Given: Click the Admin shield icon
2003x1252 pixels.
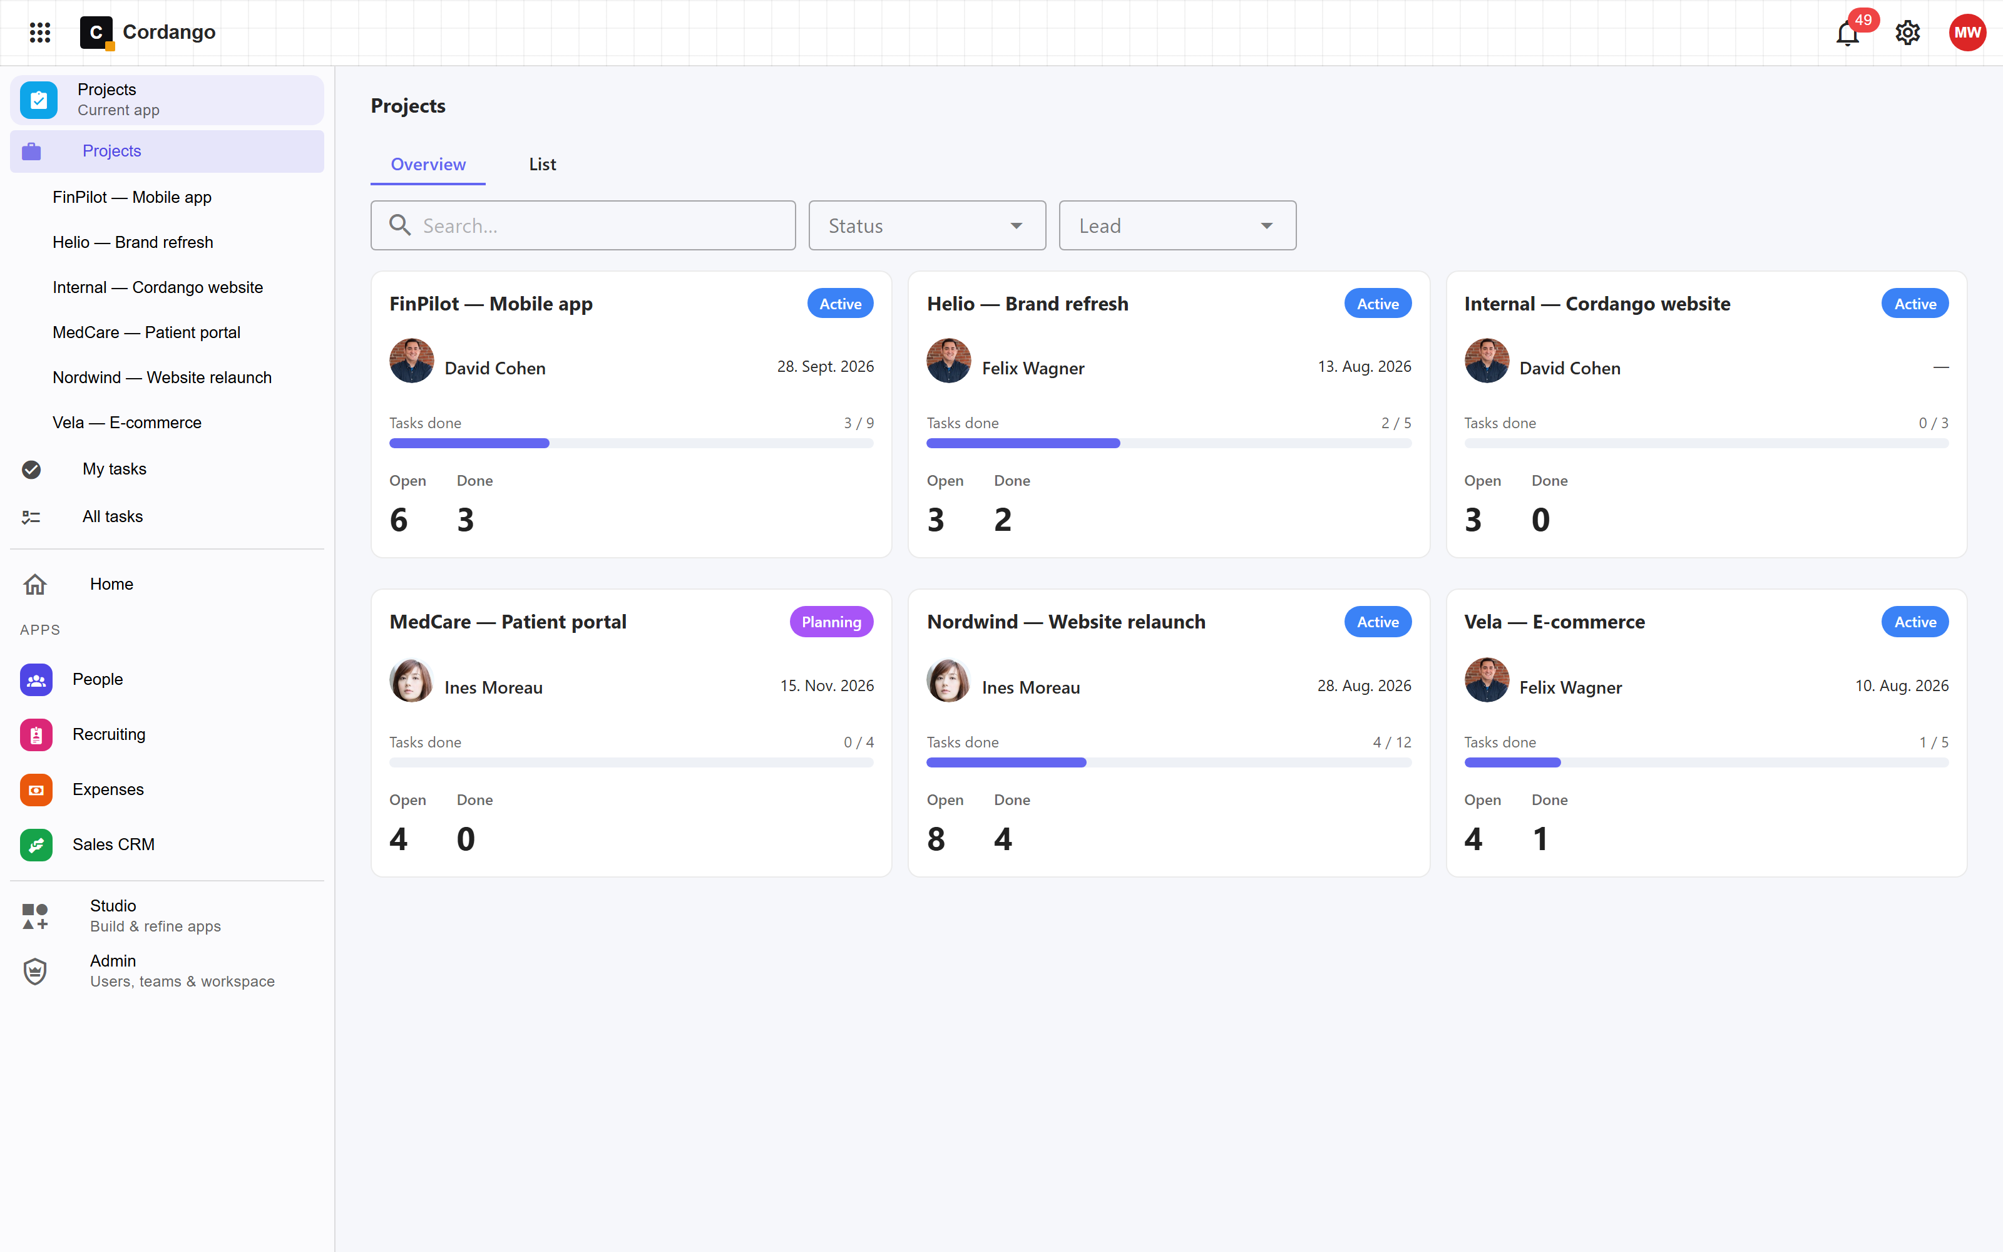Looking at the screenshot, I should pyautogui.click(x=35, y=972).
